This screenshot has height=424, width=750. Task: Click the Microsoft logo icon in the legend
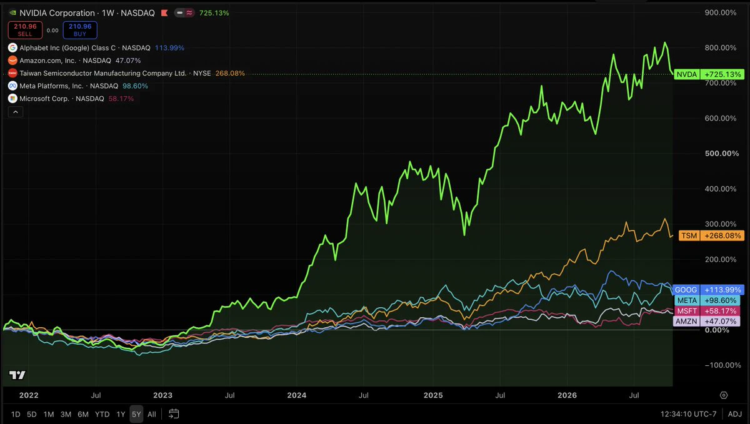tap(12, 99)
